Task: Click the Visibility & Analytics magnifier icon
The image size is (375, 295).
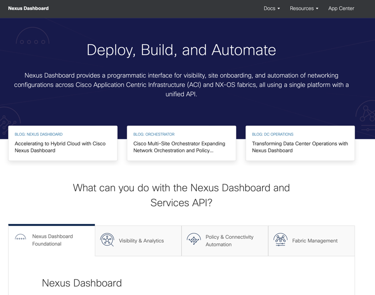Action: (107, 240)
